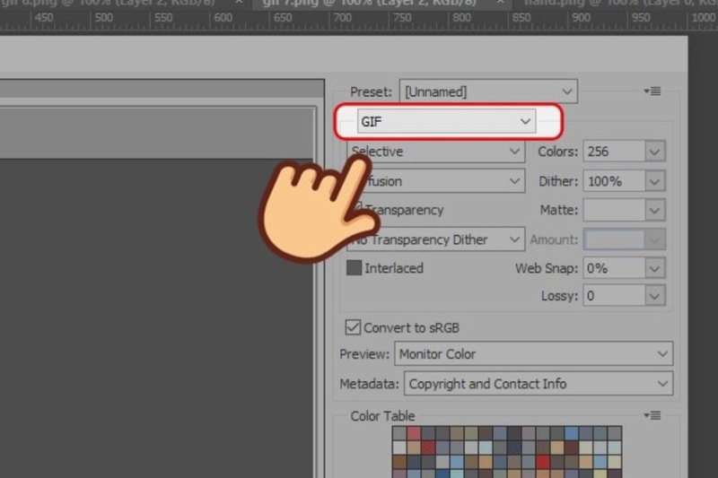Open the Optimize menu icon beside Preset
The height and width of the screenshot is (478, 718).
[x=652, y=91]
